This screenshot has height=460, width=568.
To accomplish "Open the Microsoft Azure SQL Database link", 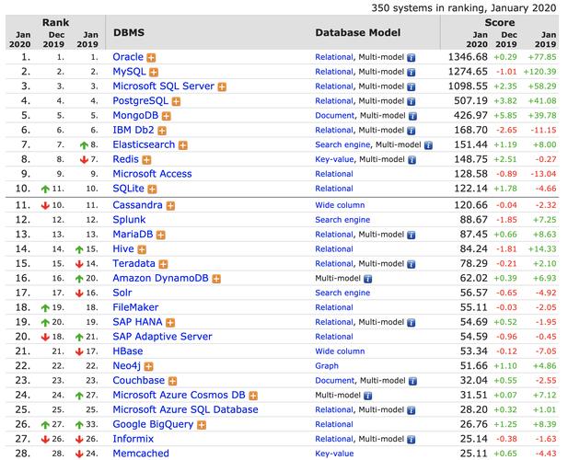I will [185, 409].
